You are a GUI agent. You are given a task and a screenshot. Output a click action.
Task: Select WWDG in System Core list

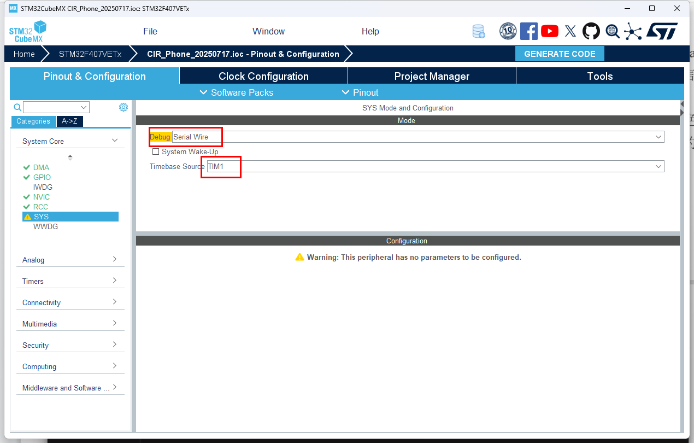point(45,226)
